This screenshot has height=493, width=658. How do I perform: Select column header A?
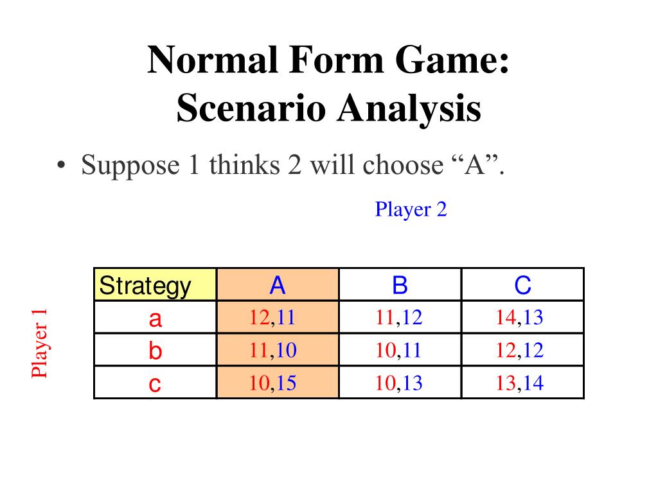[x=278, y=284]
